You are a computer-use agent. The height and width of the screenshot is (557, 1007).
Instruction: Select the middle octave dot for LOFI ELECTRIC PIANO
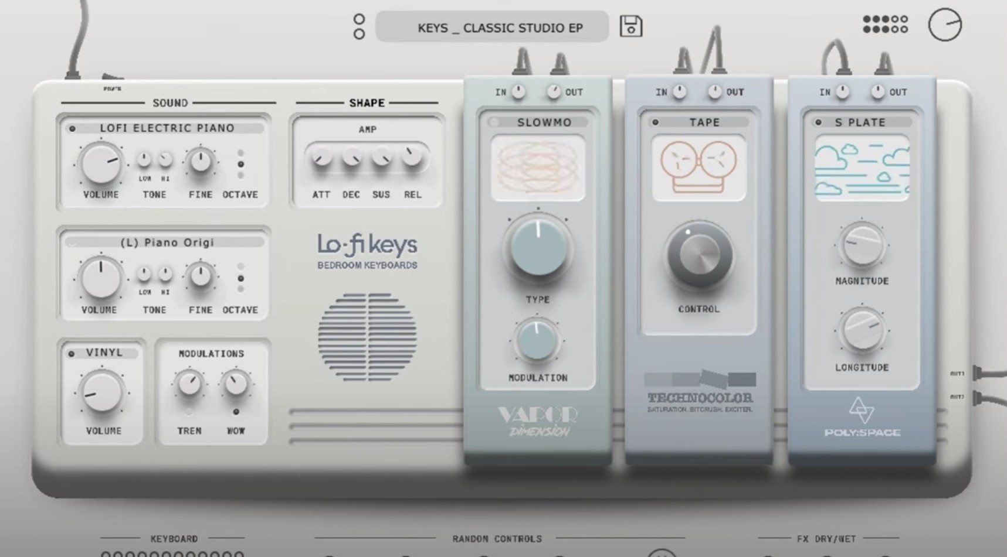coord(240,164)
